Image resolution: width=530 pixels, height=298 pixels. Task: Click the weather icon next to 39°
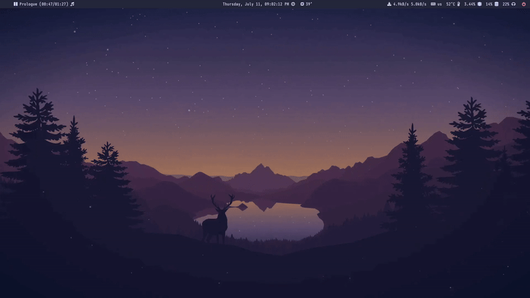(x=302, y=4)
